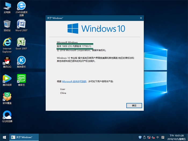Open the Windows Start menu
This screenshot has height=141, width=188.
[x=4, y=137]
